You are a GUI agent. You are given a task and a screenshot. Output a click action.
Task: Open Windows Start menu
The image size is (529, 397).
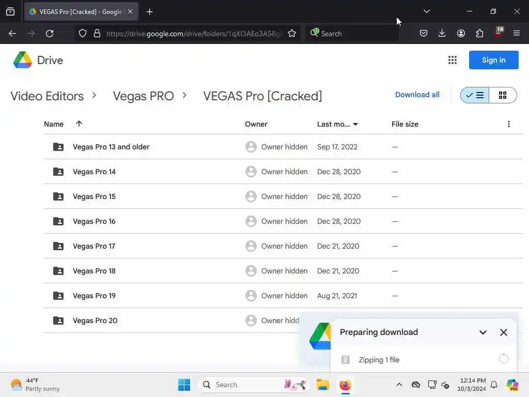[x=184, y=385]
